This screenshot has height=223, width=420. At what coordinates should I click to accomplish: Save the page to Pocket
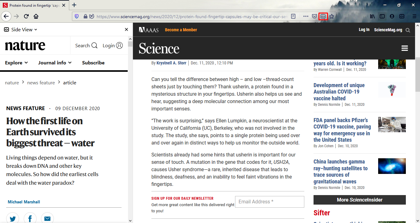[314, 16]
